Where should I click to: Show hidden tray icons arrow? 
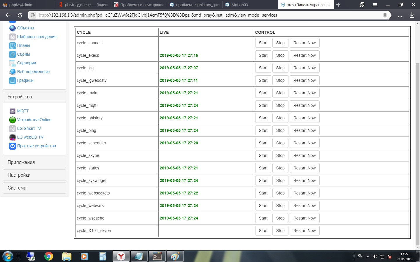pyautogui.click(x=368, y=256)
